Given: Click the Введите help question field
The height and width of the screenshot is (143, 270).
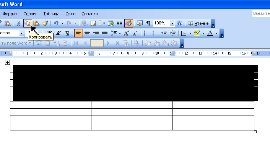Looking at the screenshot, I should (x=261, y=13).
